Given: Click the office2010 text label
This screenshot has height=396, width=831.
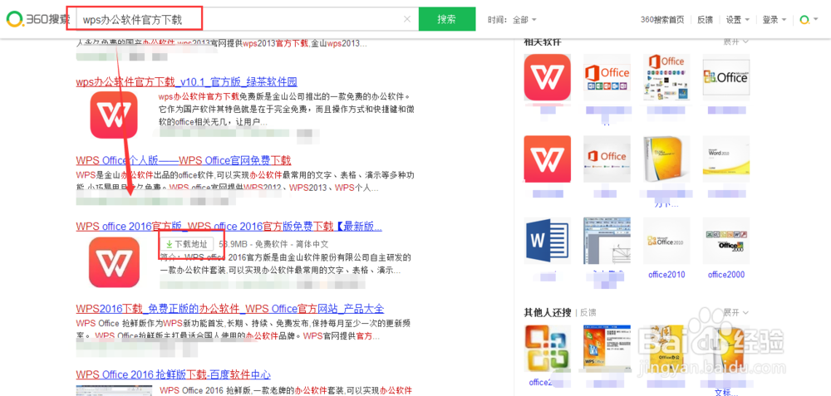Looking at the screenshot, I should coord(666,274).
